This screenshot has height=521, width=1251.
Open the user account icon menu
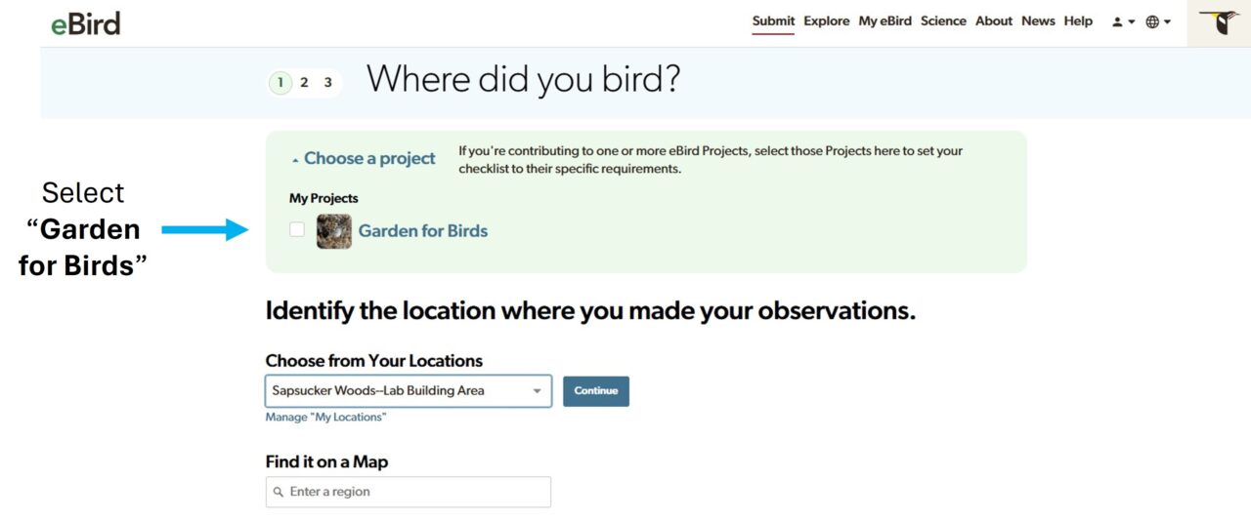click(x=1123, y=21)
